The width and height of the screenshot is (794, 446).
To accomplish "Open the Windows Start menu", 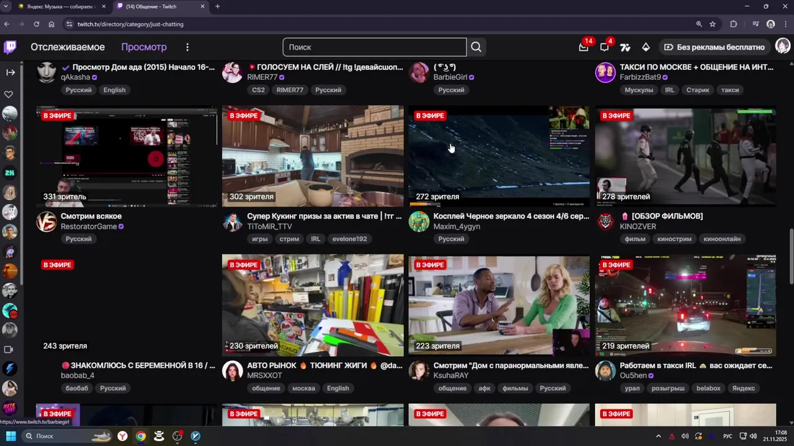I will coord(11,436).
